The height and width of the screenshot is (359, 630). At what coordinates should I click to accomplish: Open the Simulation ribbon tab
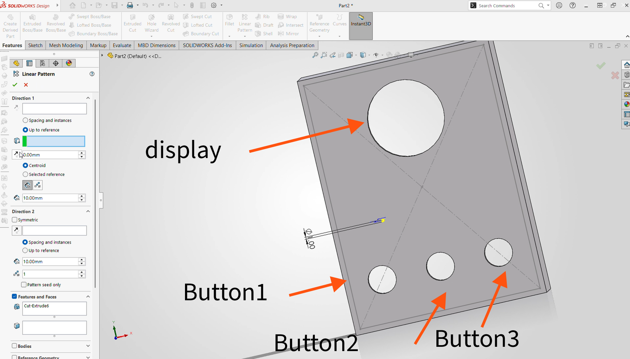(x=251, y=45)
